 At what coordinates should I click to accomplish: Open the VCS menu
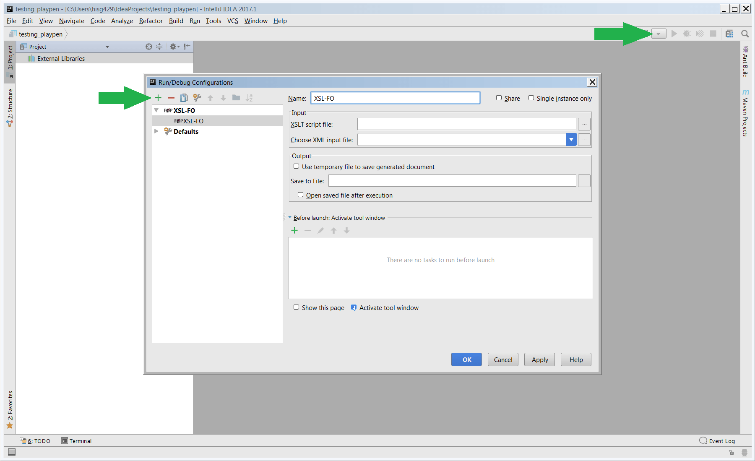click(x=233, y=21)
